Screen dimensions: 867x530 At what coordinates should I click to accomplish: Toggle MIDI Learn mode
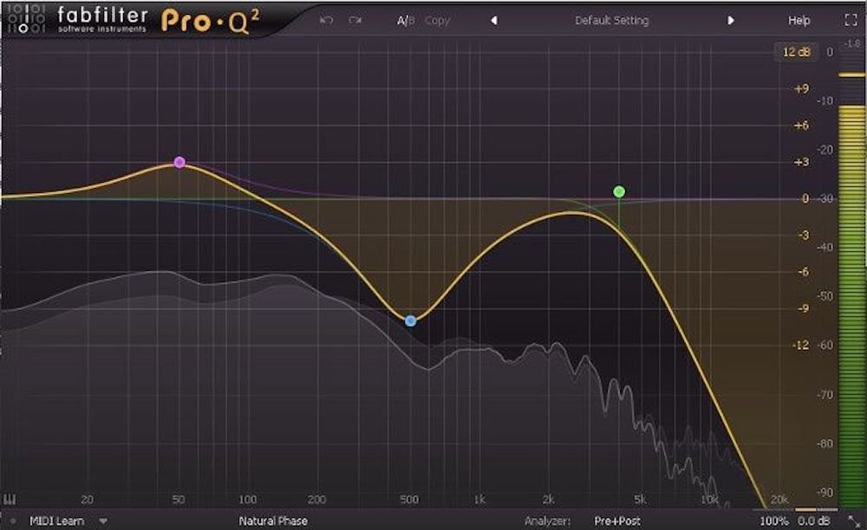click(x=57, y=521)
